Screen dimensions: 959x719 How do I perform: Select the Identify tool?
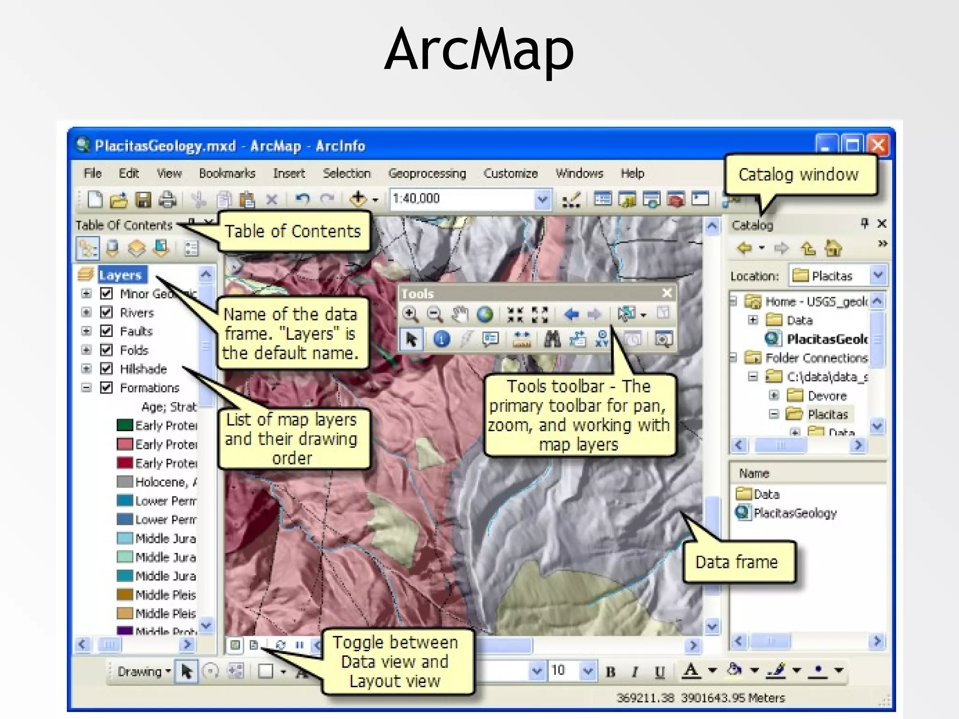click(x=442, y=338)
